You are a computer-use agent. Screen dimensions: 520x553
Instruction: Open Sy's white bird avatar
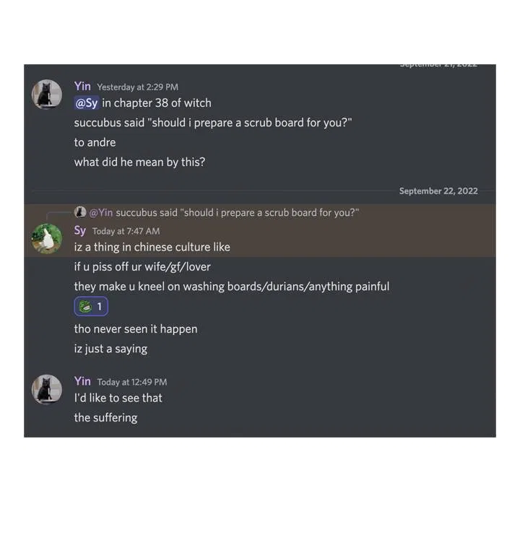point(46,239)
